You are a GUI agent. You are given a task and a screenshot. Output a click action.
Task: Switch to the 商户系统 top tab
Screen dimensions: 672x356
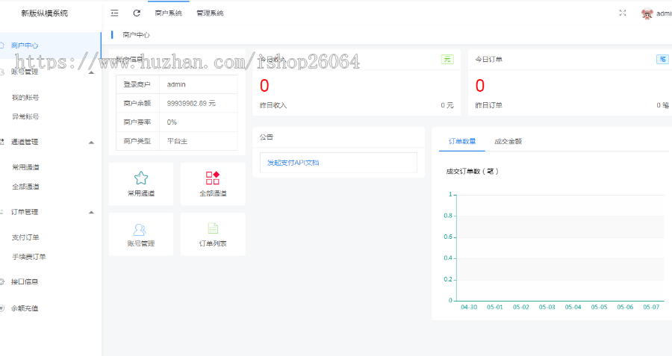[x=169, y=13]
